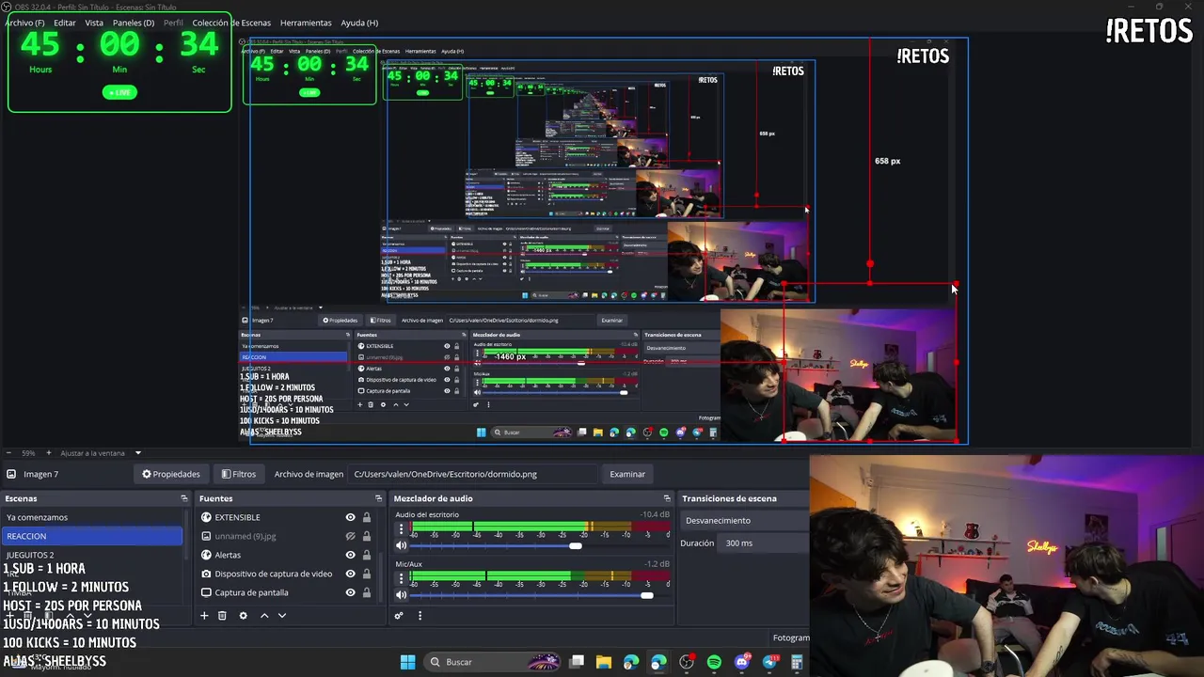
Task: Open Task View from taskbar
Action: click(x=577, y=662)
